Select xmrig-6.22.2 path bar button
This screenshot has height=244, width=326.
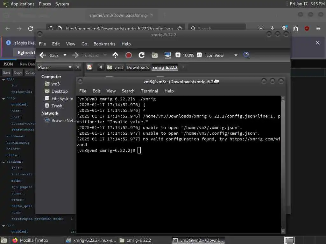pos(165,67)
